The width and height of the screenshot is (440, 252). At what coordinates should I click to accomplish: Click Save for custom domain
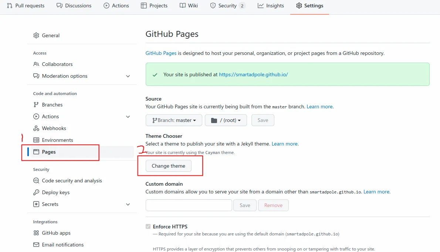click(x=245, y=205)
